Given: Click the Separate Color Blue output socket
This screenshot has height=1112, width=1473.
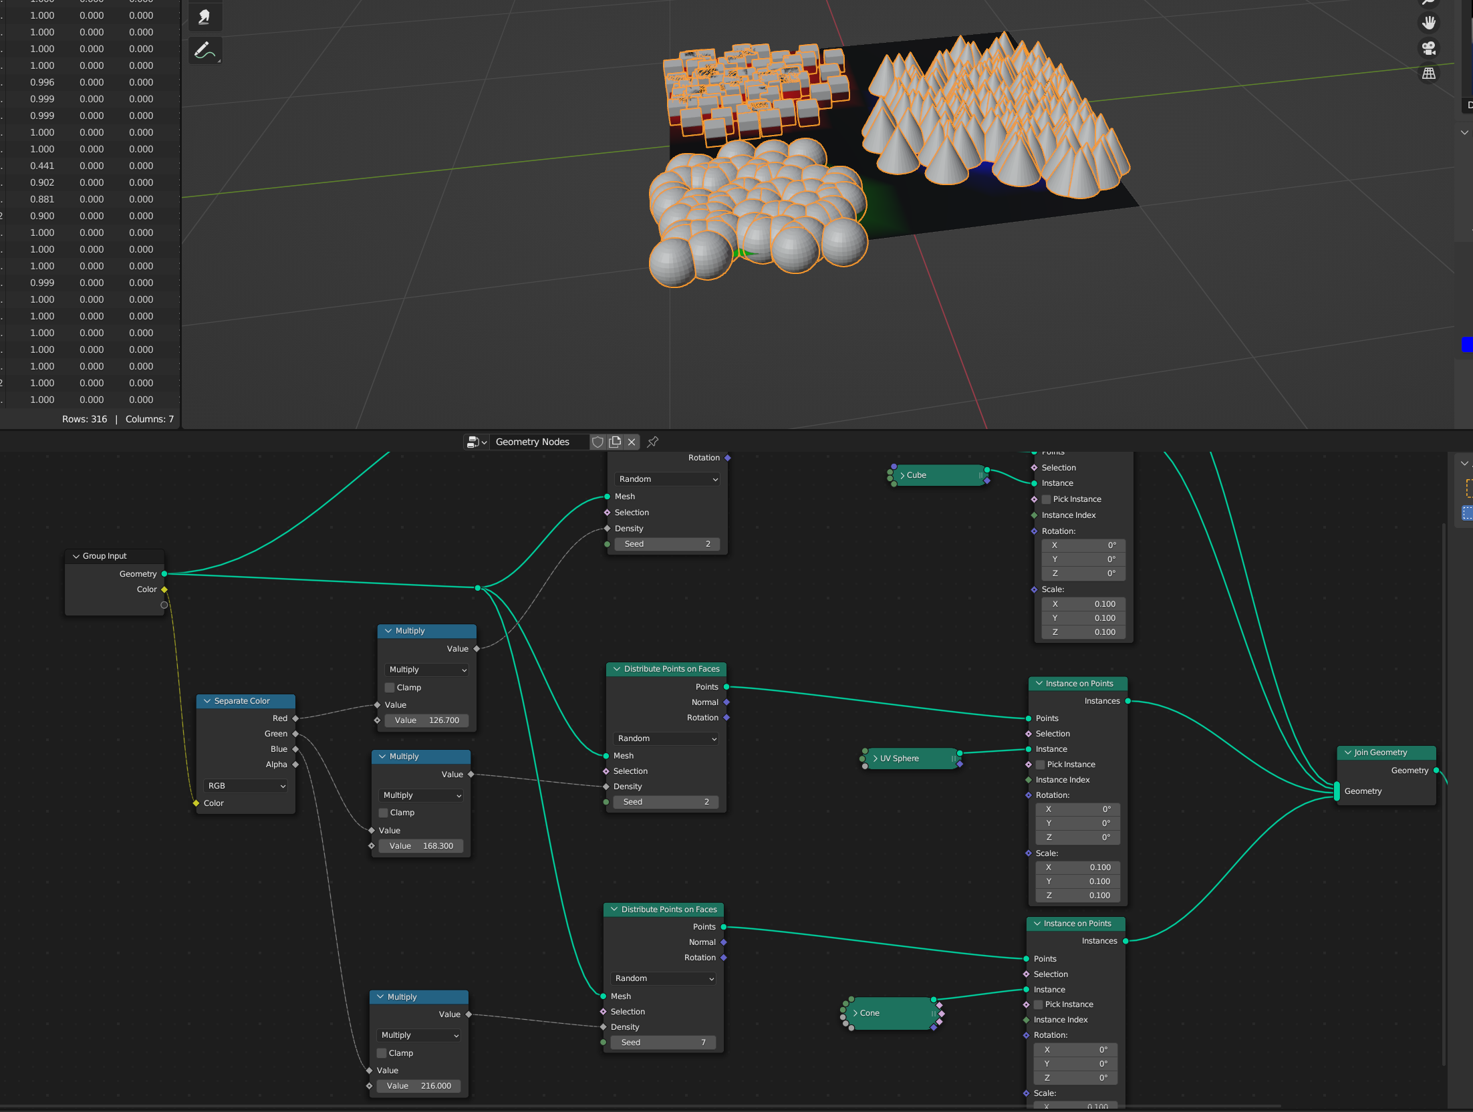Looking at the screenshot, I should point(295,749).
